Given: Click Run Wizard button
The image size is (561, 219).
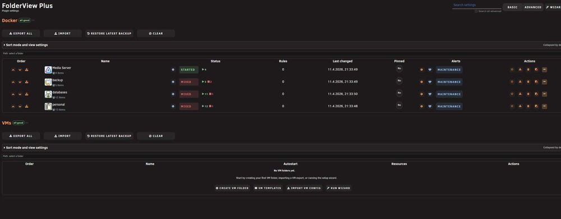Looking at the screenshot, I should pos(338,188).
